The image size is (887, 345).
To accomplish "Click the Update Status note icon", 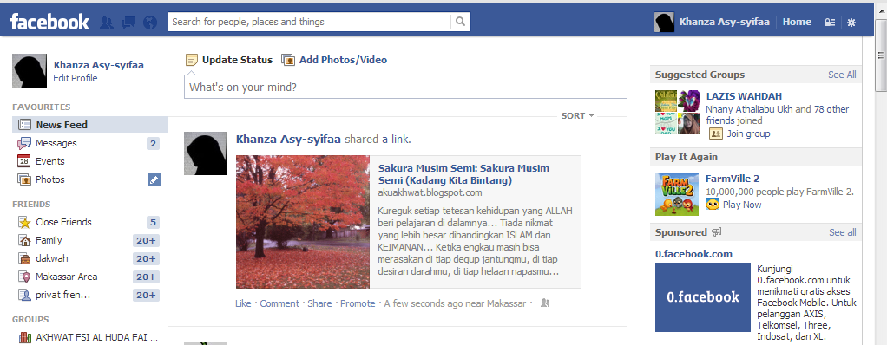I will pyautogui.click(x=192, y=60).
